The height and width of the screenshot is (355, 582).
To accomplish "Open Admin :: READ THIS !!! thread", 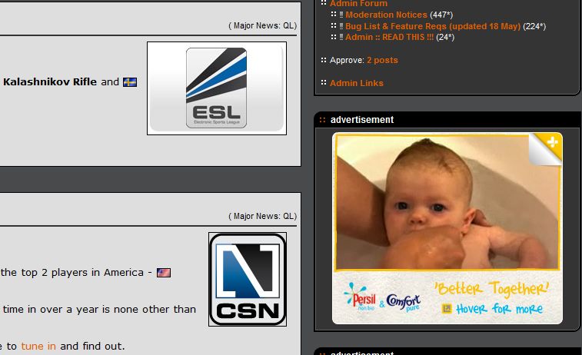I will coord(389,37).
